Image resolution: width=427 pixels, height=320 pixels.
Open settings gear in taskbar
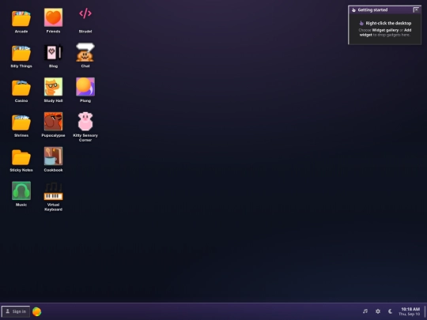(378, 311)
